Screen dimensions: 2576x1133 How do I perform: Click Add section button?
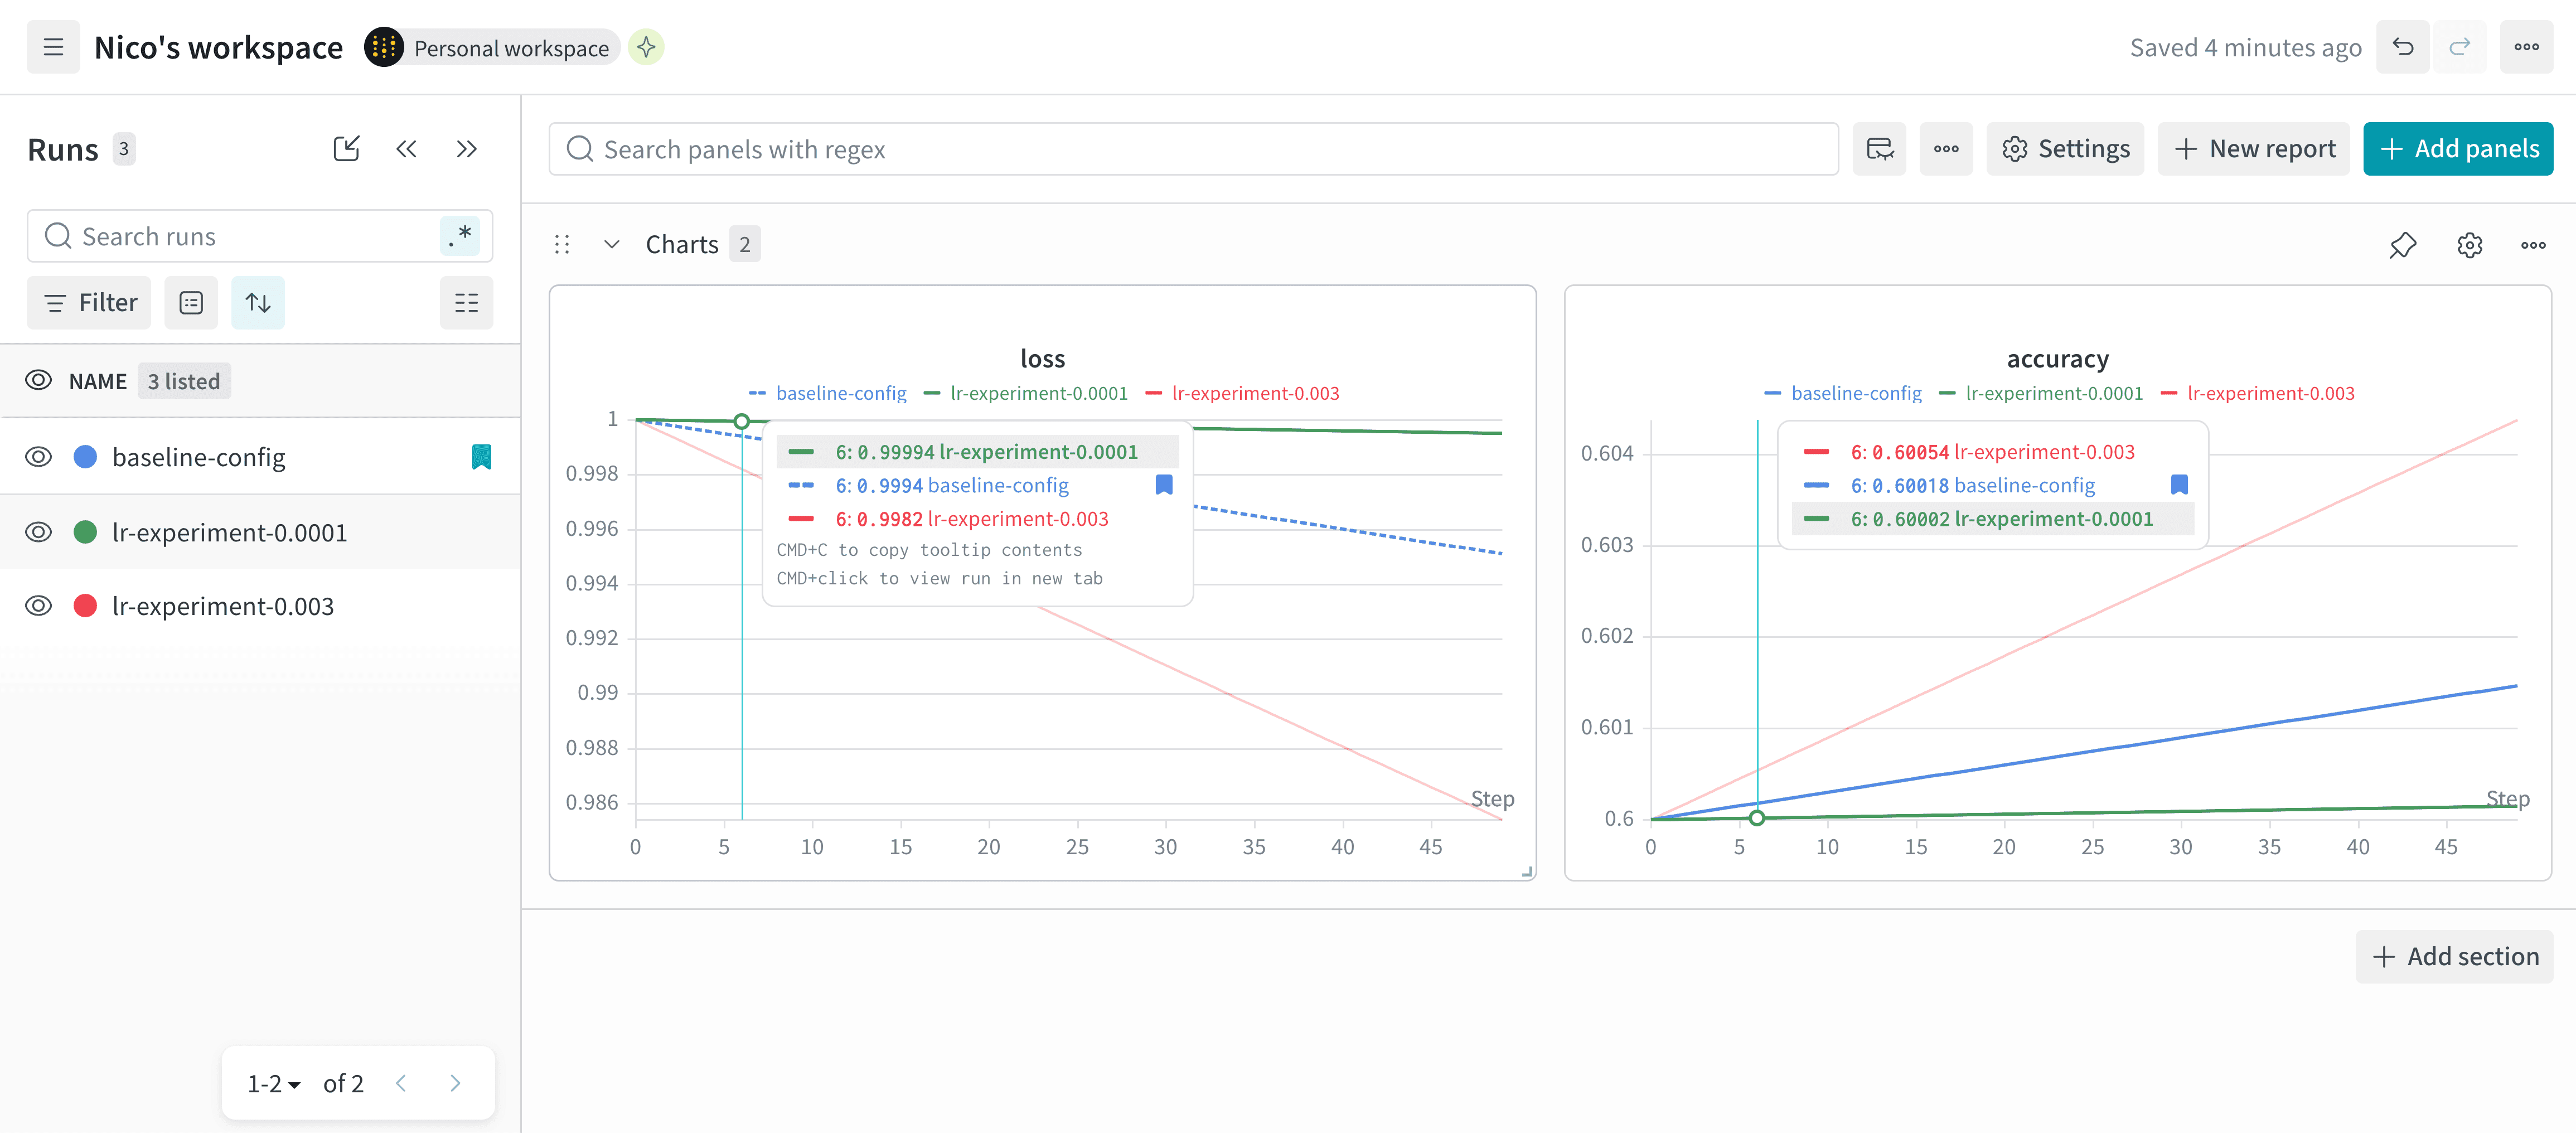2454,957
